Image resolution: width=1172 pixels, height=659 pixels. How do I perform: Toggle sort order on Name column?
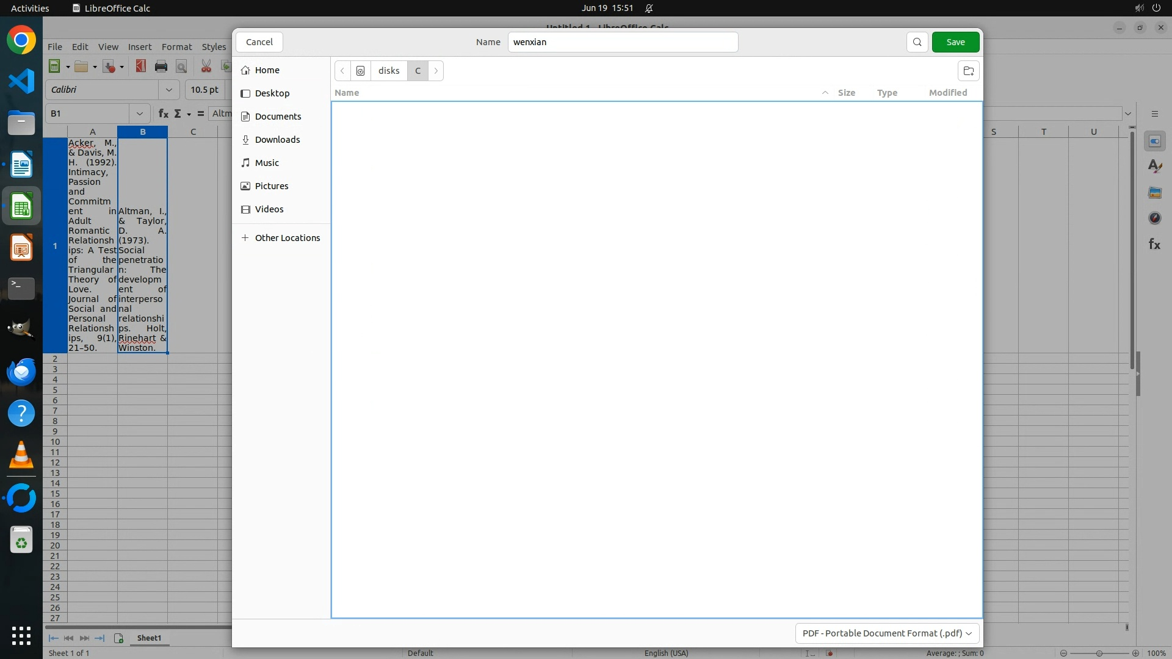point(347,93)
